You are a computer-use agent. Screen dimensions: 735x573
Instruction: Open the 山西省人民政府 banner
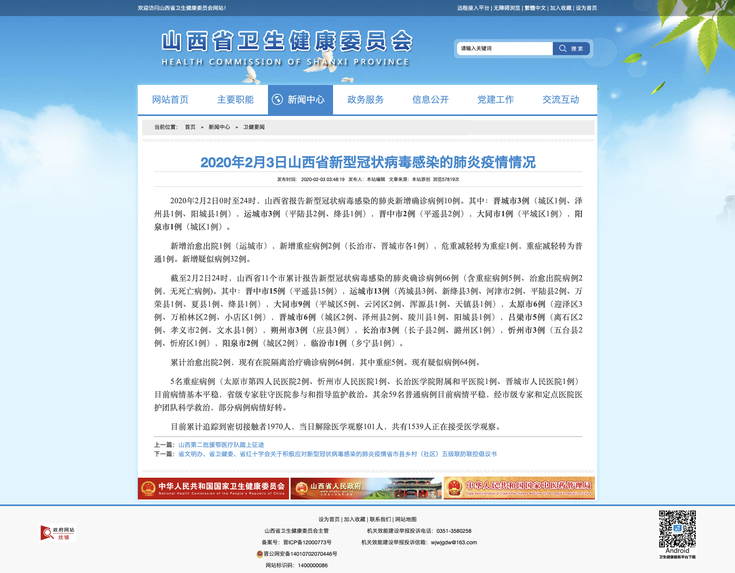pos(366,488)
